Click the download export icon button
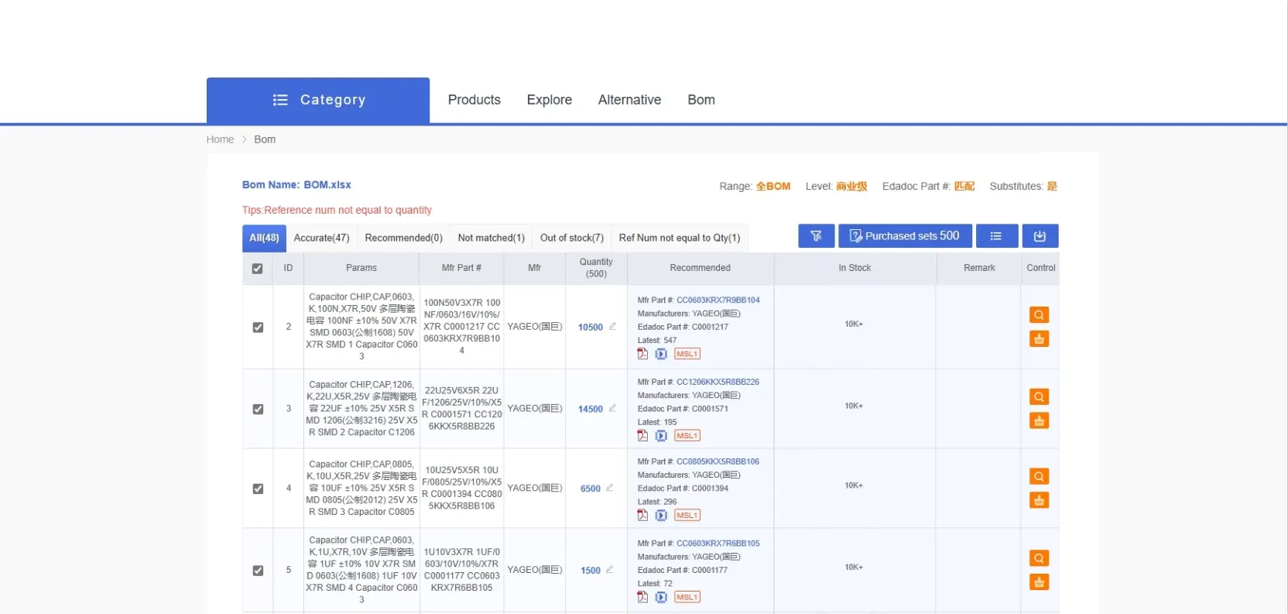The image size is (1288, 614). click(x=1040, y=236)
